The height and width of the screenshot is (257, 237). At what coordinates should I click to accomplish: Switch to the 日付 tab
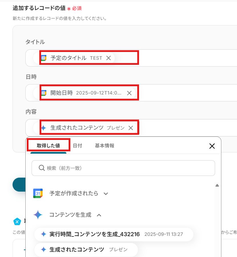[77, 146]
